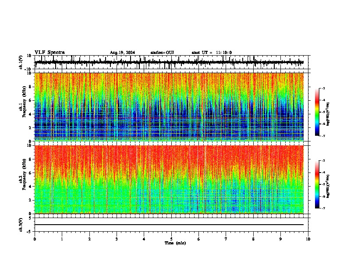Click the ch.2 'Frequency (kHz)' axis label

pyautogui.click(x=24, y=174)
